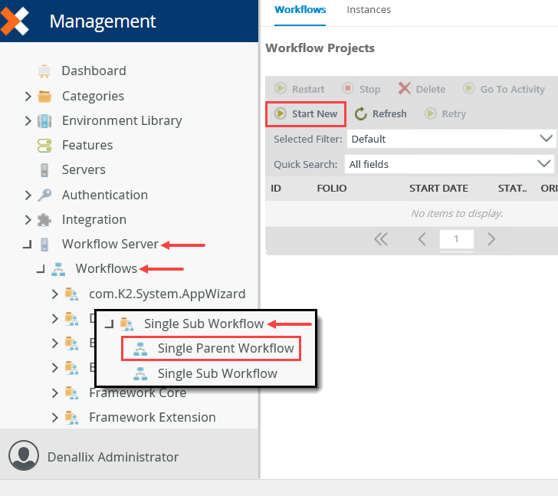The width and height of the screenshot is (558, 496).
Task: Collapse the Workflow Server node
Action: (x=28, y=245)
